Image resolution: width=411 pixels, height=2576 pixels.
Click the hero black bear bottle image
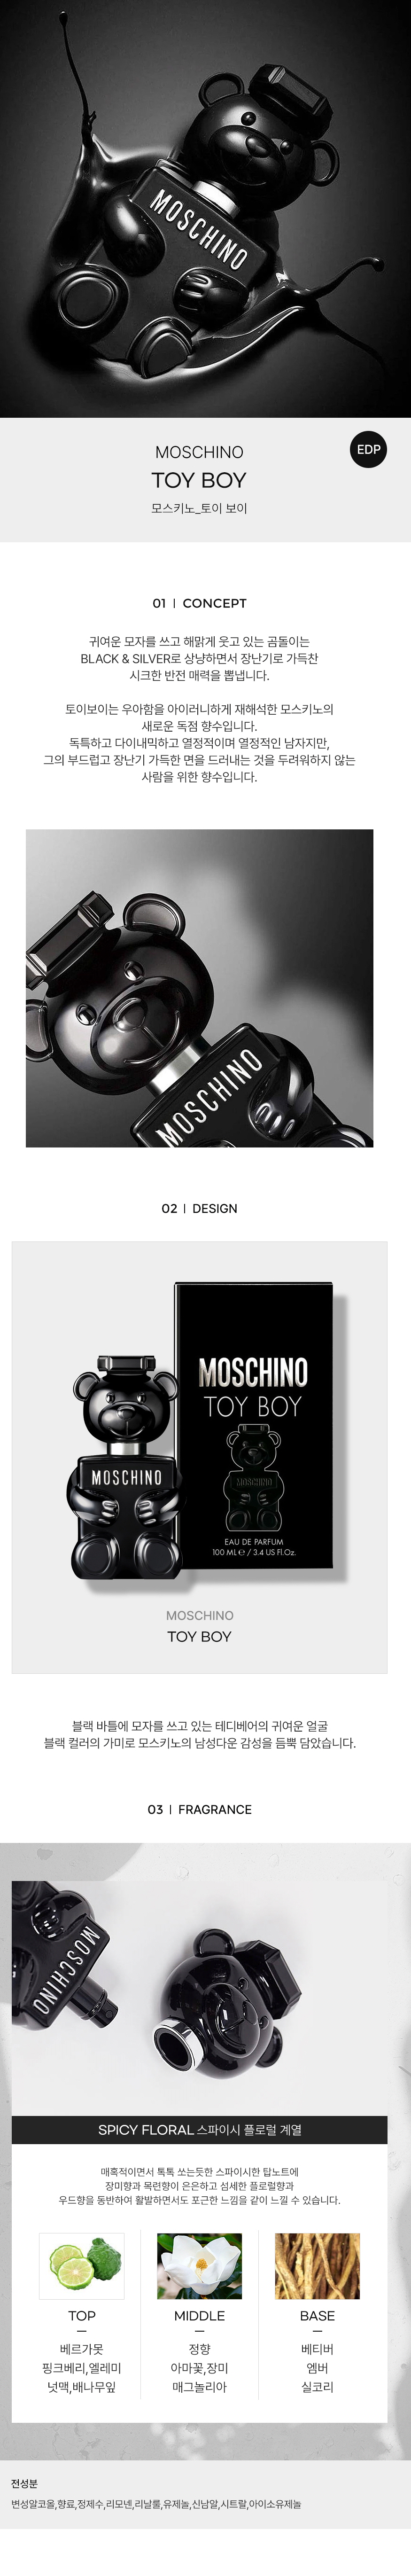click(205, 208)
